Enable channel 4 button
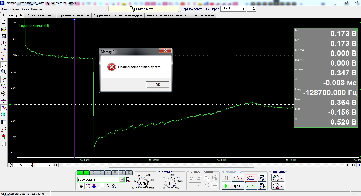Viewport: 361px width, 196px height. pos(108,173)
